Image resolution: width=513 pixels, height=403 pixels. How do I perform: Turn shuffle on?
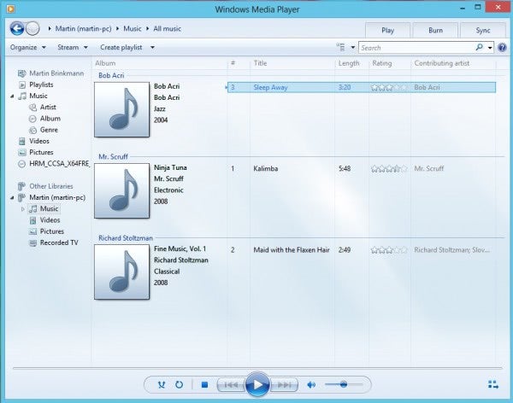(x=162, y=385)
